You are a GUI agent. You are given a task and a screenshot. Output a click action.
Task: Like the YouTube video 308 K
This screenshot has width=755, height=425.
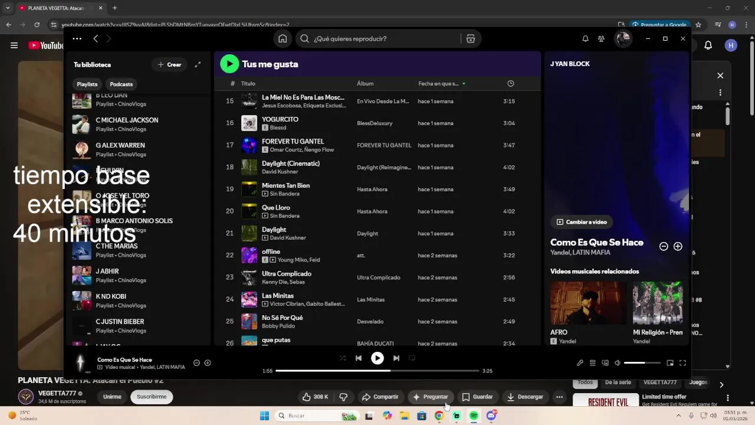[x=315, y=397]
